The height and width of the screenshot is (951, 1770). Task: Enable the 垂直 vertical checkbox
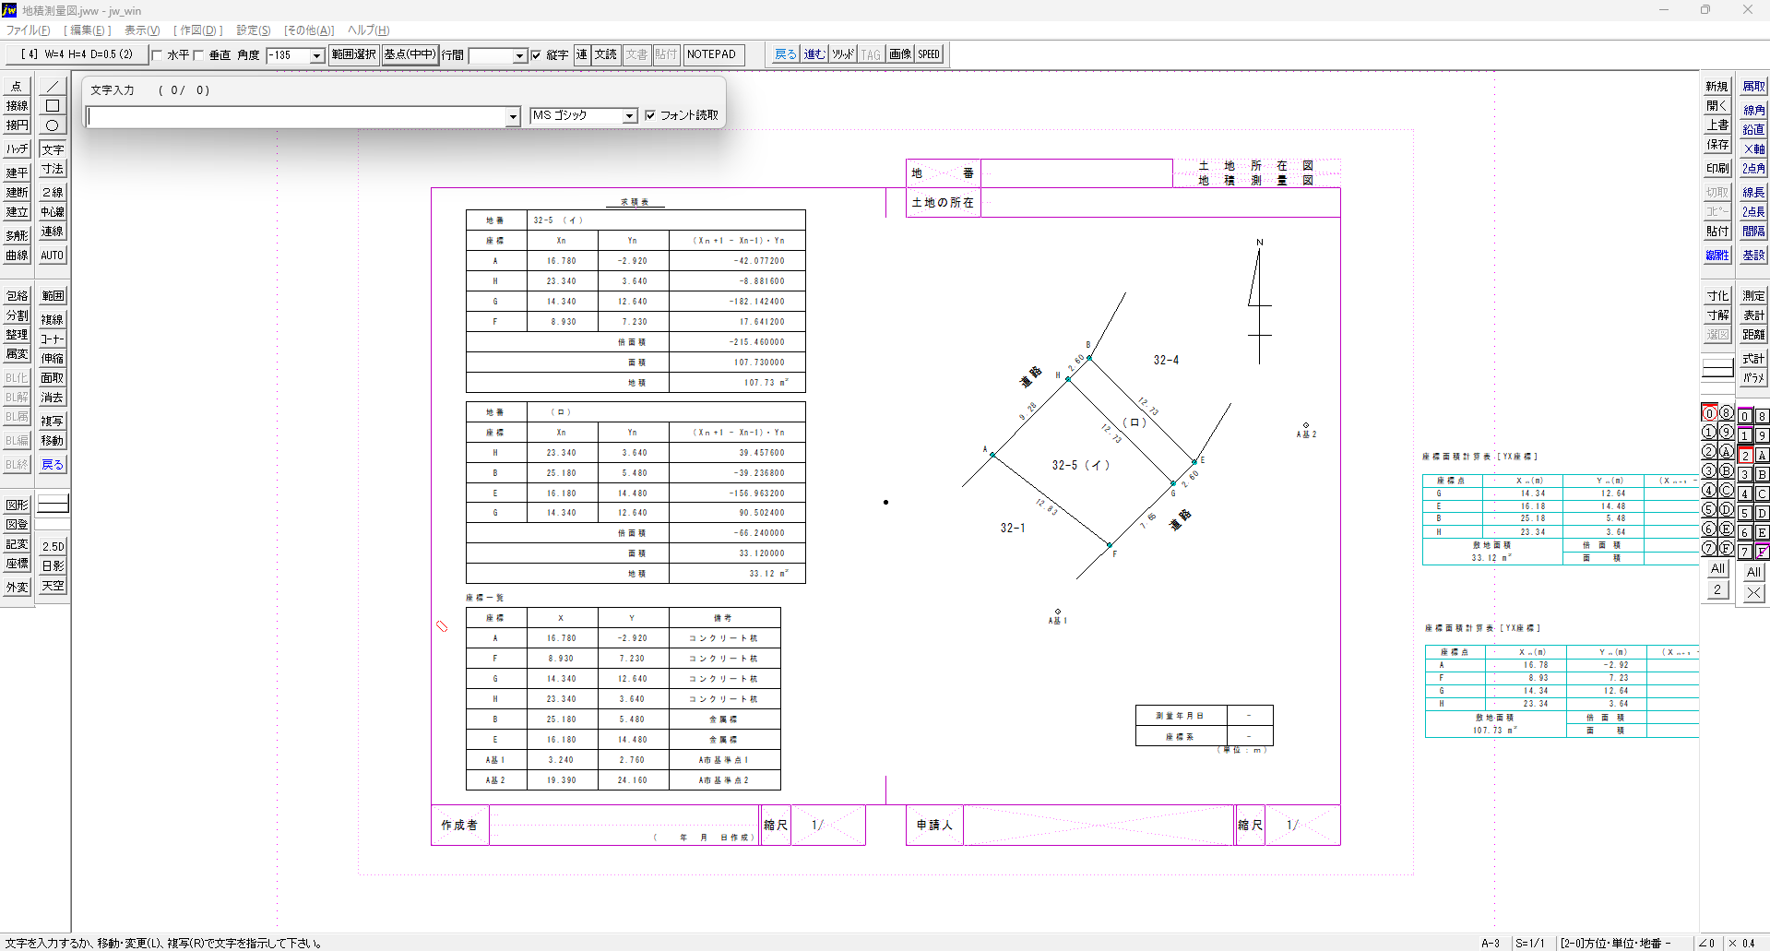(198, 55)
